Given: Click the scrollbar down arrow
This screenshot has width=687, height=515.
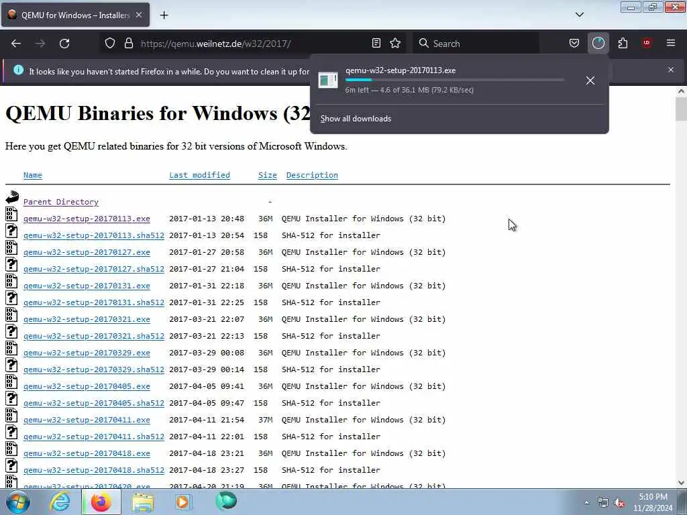Looking at the screenshot, I should pyautogui.click(x=681, y=483).
